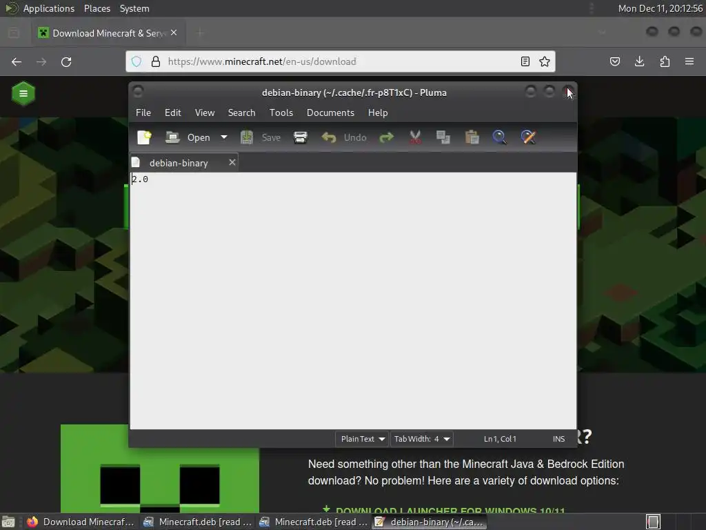Open Find and Replace icon

pos(528,137)
